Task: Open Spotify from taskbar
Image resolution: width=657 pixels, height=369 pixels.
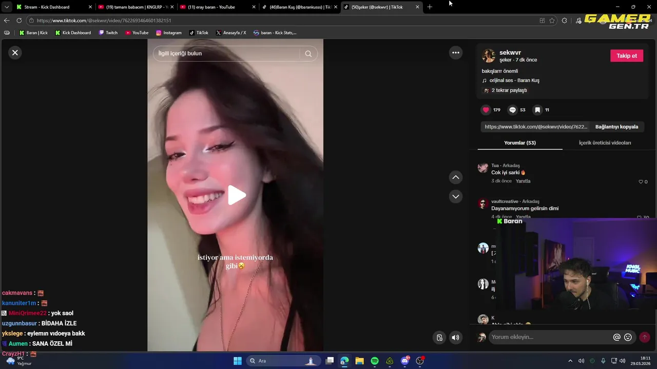Action: coord(375,361)
